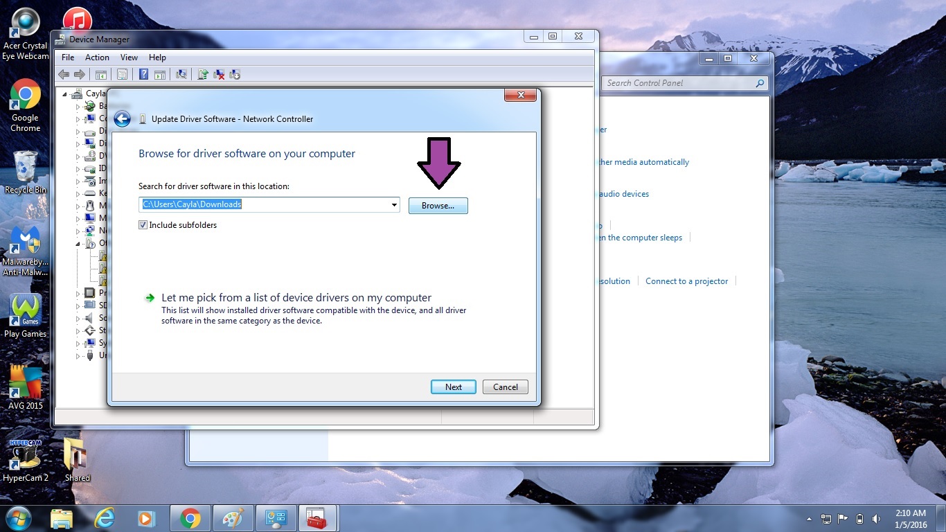Click the Search Control Panel field
The image size is (946, 532).
686,83
